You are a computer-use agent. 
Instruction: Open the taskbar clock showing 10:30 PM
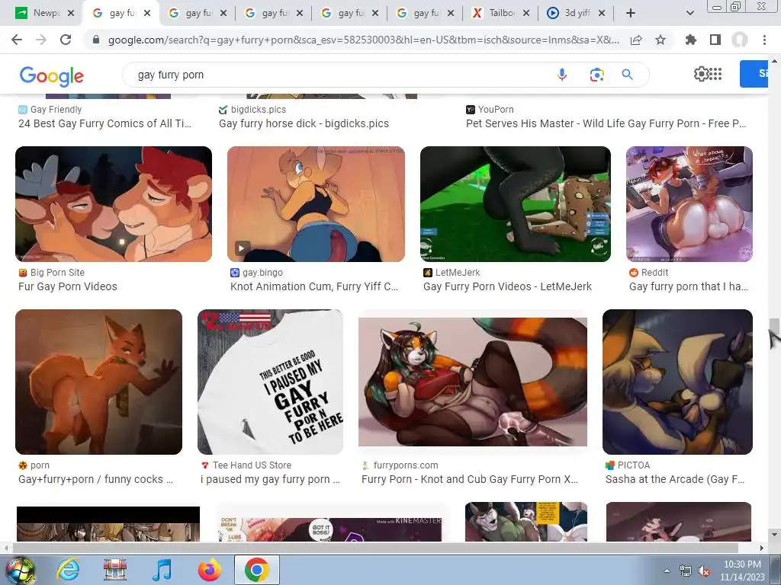(742, 571)
